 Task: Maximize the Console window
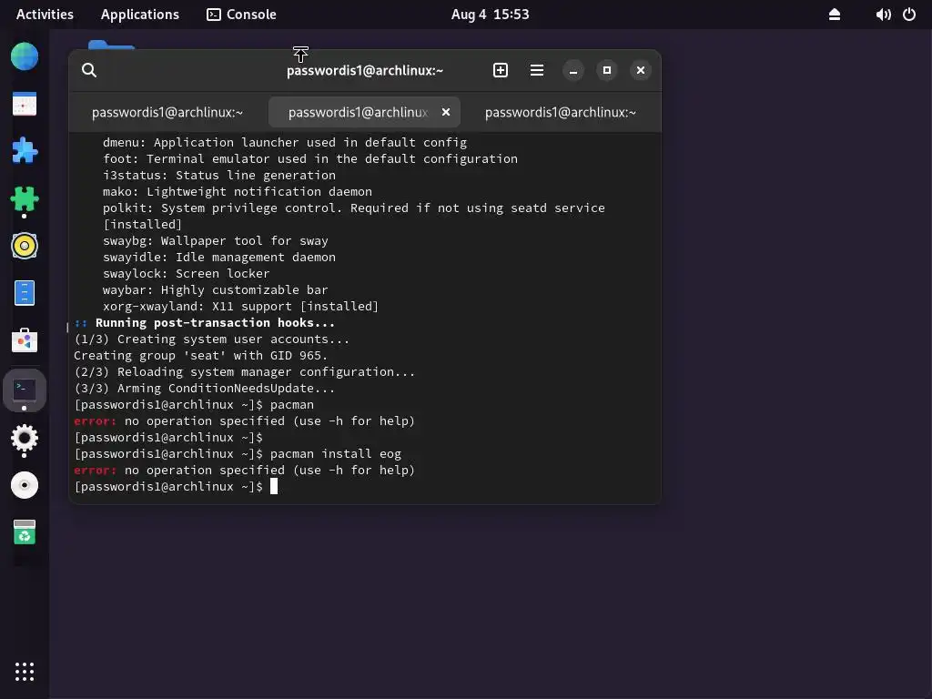coord(607,70)
